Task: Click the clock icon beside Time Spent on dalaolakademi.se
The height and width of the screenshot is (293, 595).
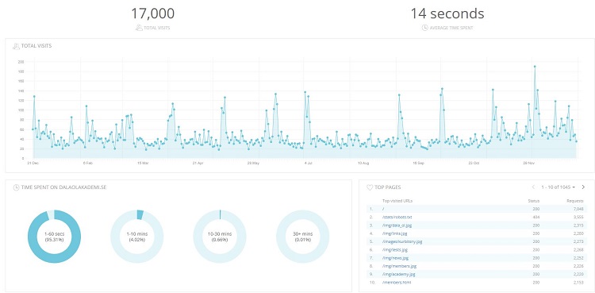Action: point(17,187)
